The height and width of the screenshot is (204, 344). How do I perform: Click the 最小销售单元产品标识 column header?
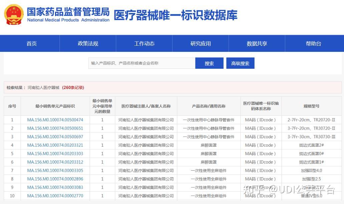(55, 106)
